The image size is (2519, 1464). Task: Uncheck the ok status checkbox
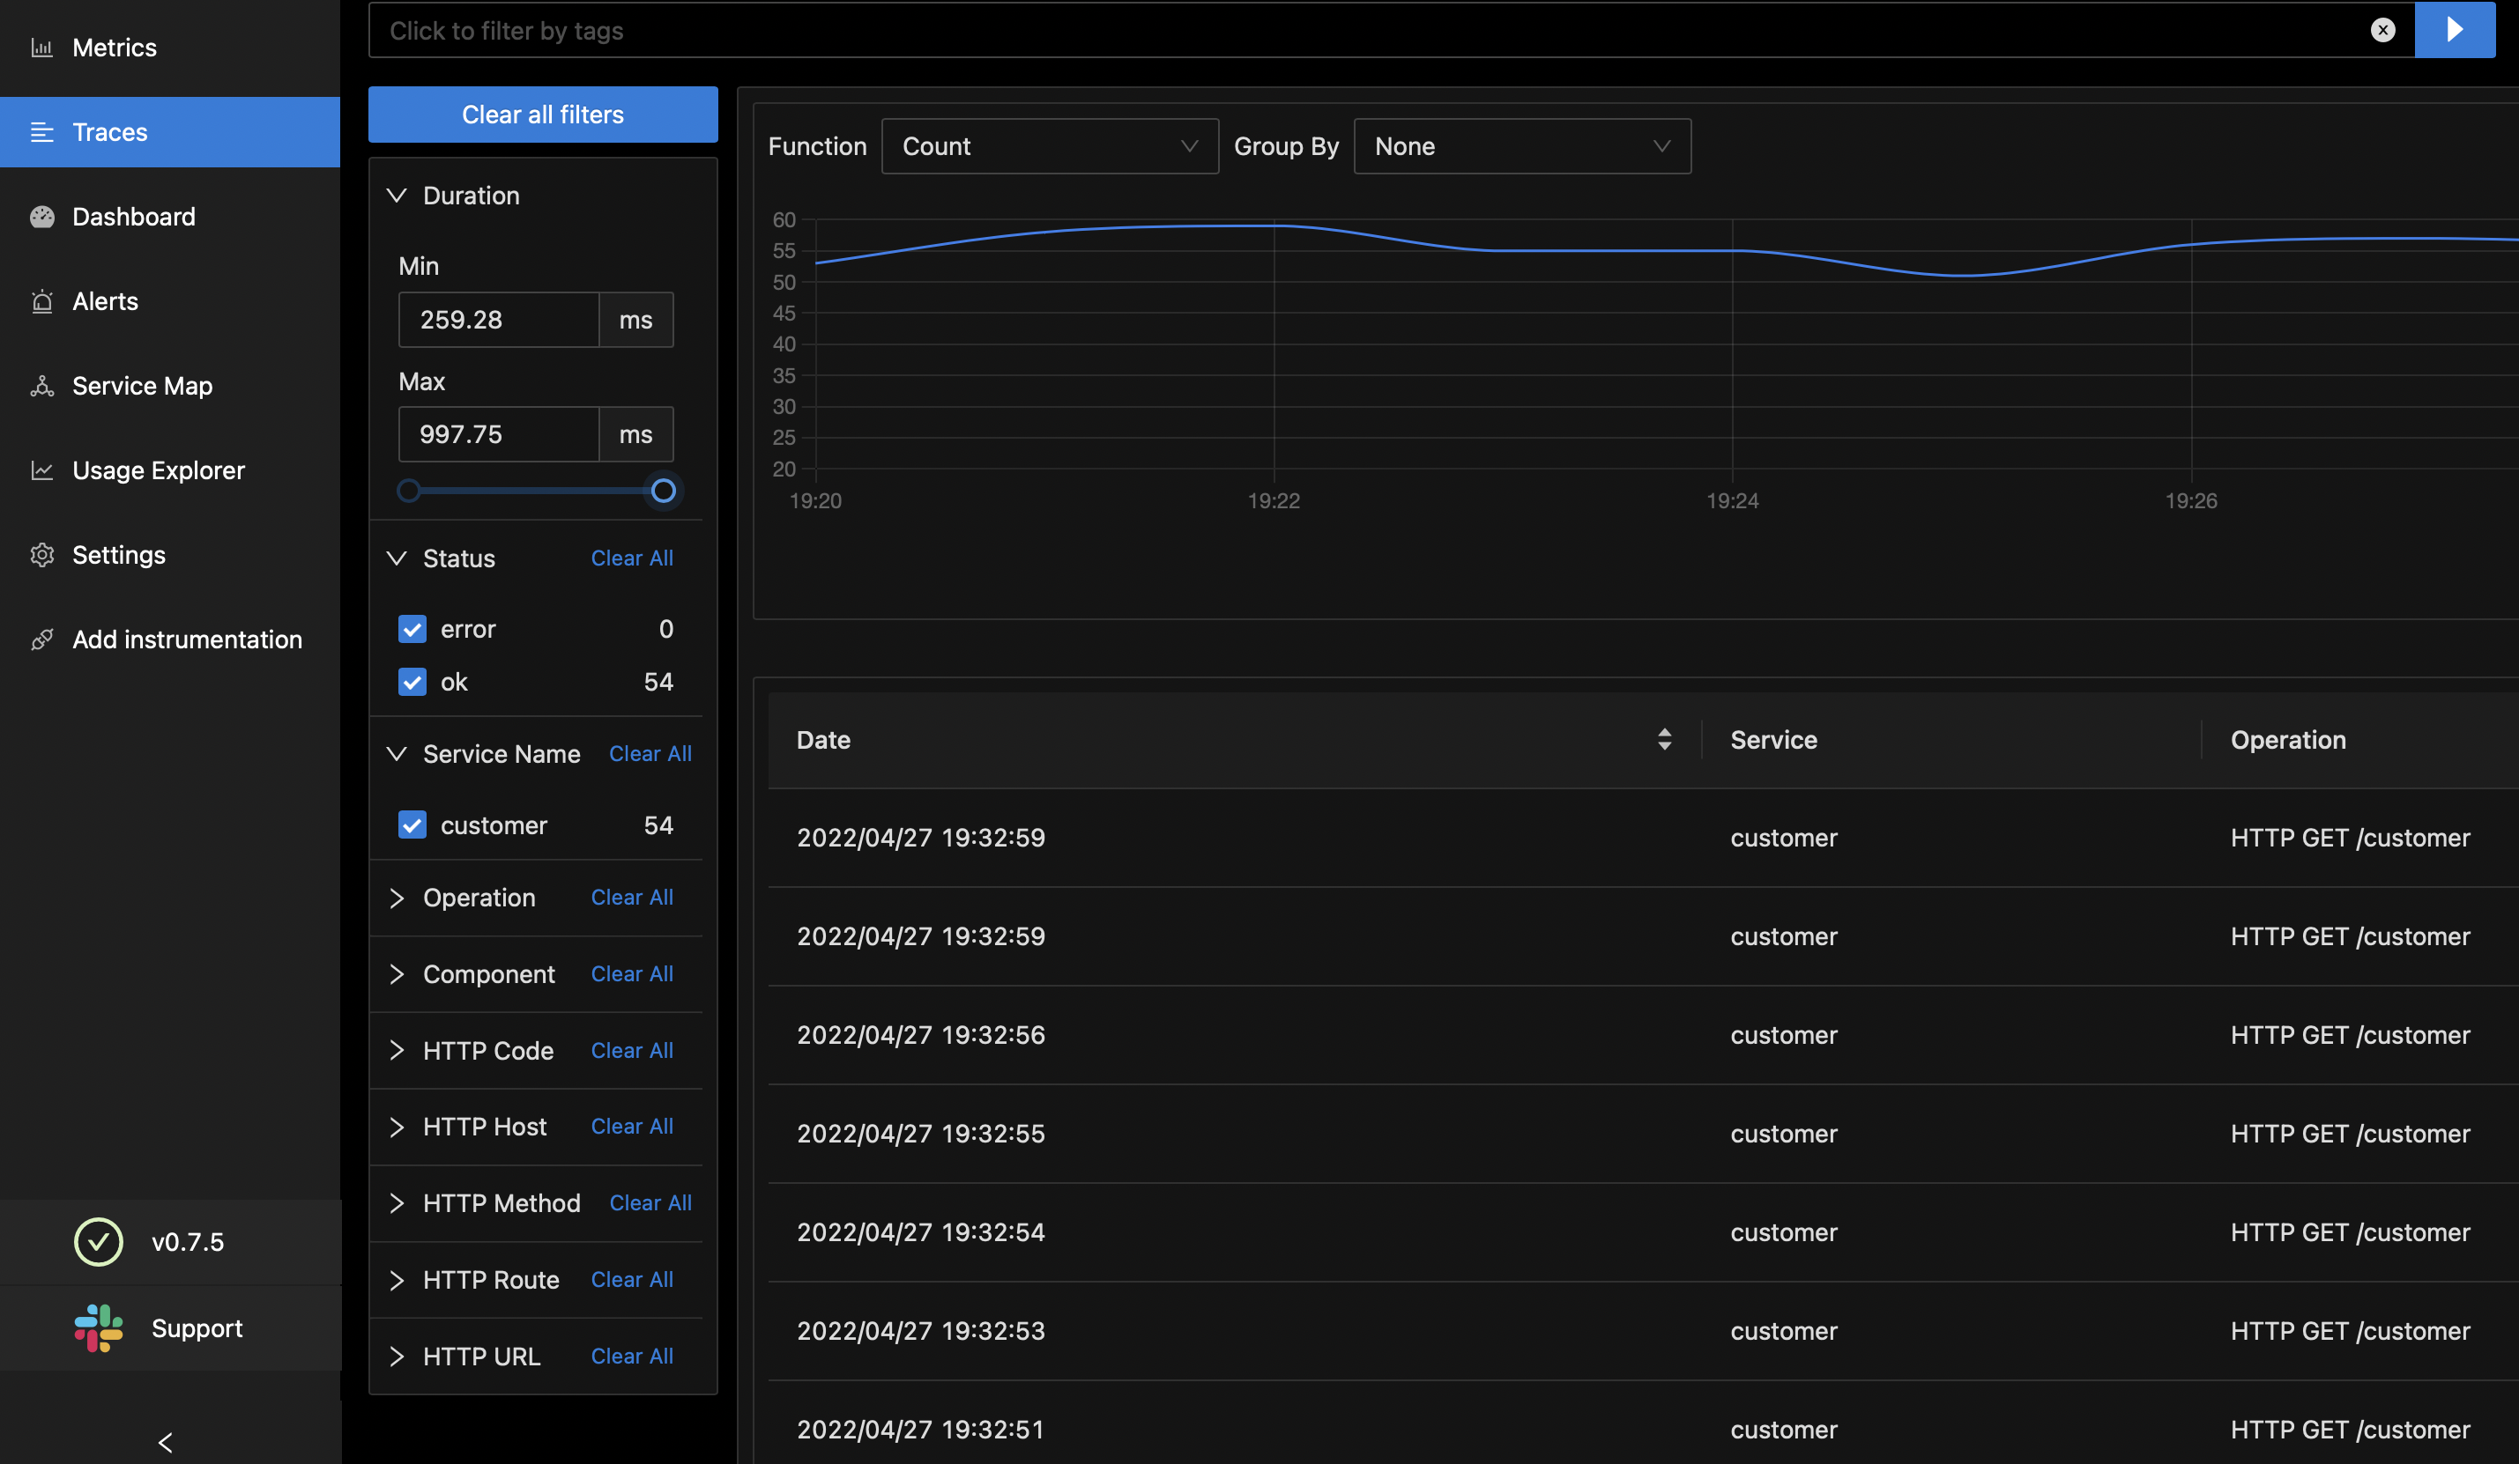[412, 682]
